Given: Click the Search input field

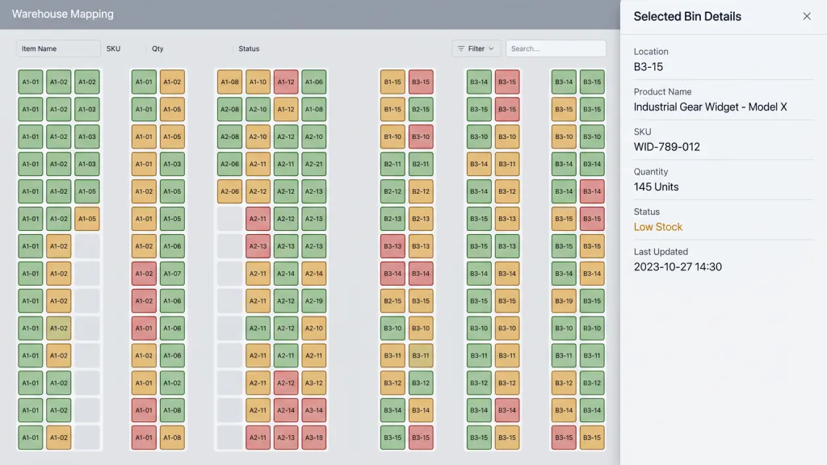Looking at the screenshot, I should pos(556,48).
